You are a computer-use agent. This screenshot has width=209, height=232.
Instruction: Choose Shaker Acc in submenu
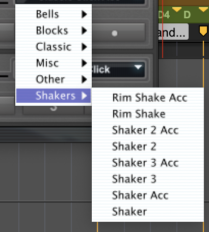tap(148, 195)
